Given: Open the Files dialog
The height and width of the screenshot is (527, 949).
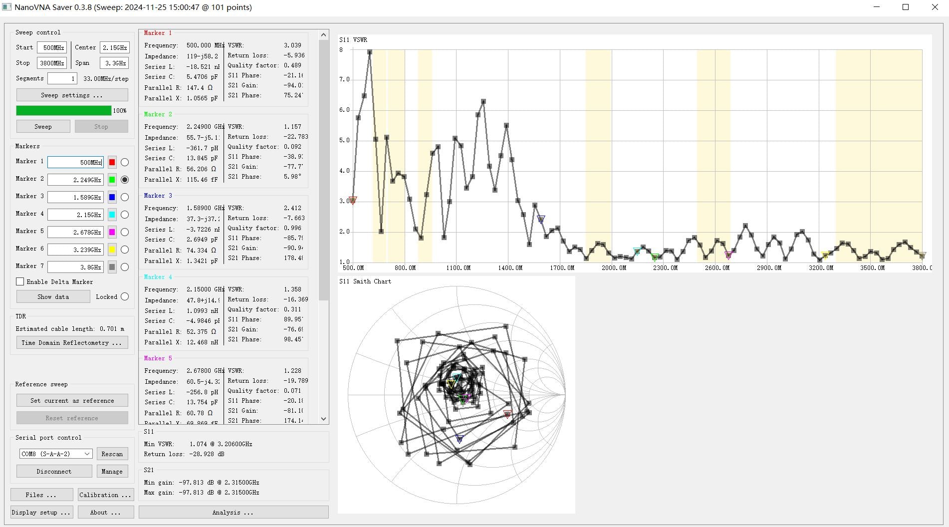Looking at the screenshot, I should tap(41, 495).
